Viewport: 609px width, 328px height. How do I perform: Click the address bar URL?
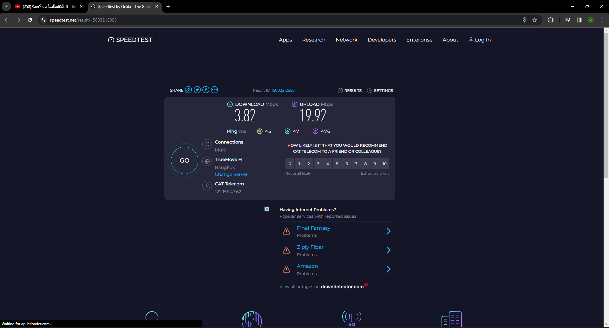click(83, 20)
